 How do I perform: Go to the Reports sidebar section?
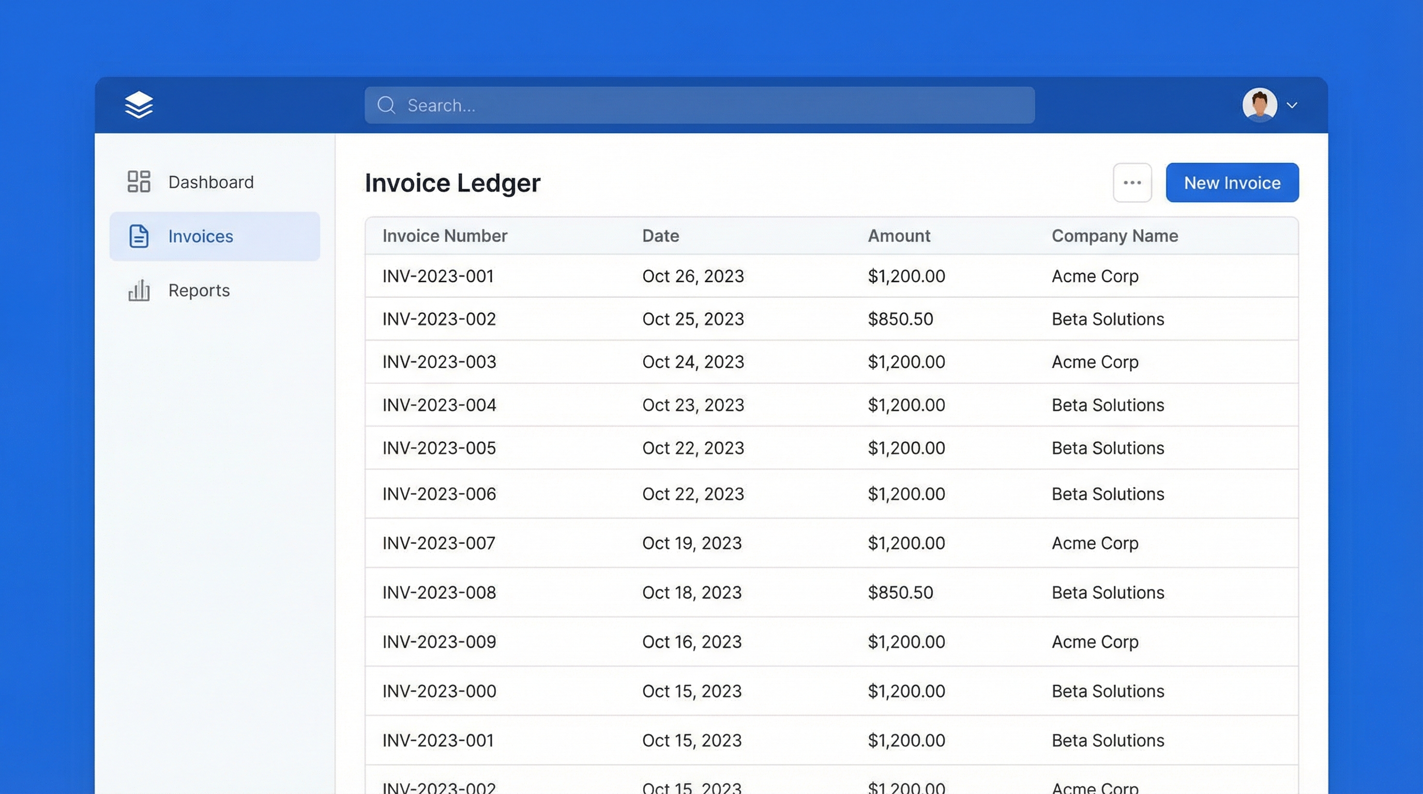[199, 291]
